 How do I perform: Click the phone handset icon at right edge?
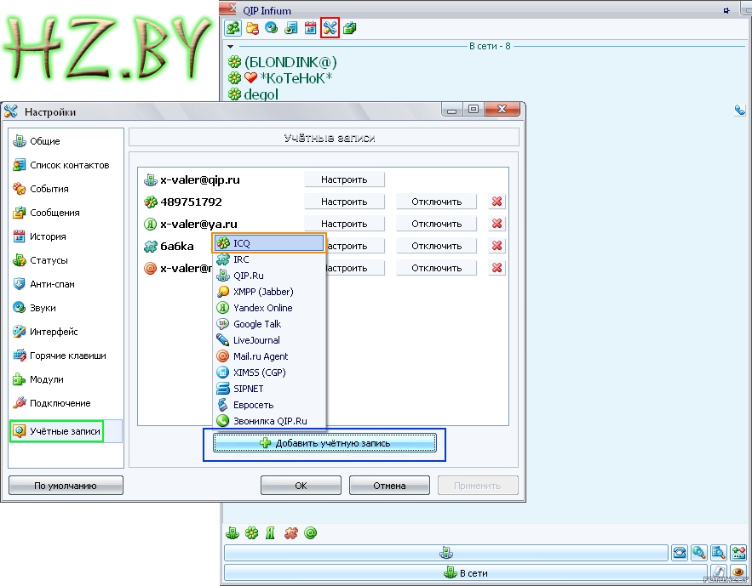click(739, 111)
